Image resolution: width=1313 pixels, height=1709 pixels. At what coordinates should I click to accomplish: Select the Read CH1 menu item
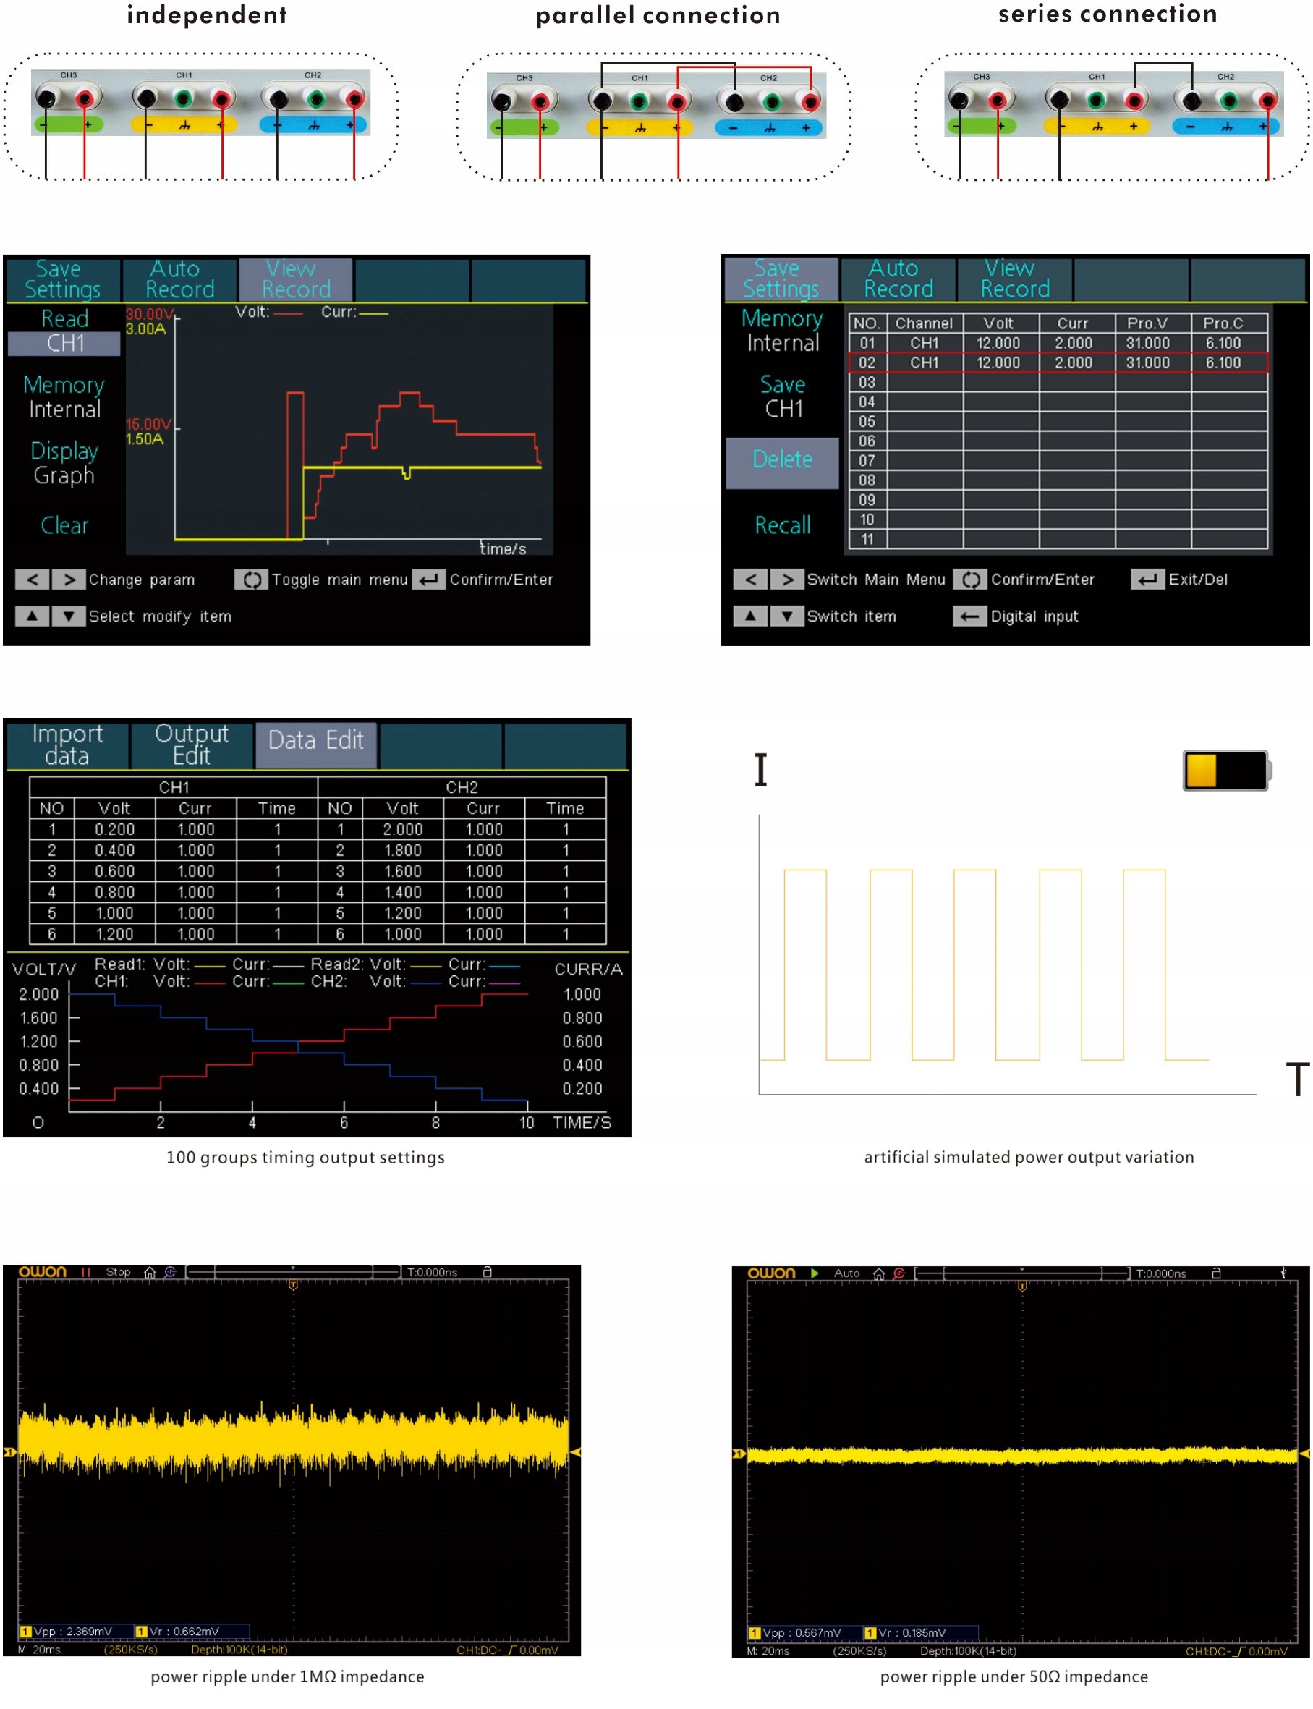(x=65, y=331)
